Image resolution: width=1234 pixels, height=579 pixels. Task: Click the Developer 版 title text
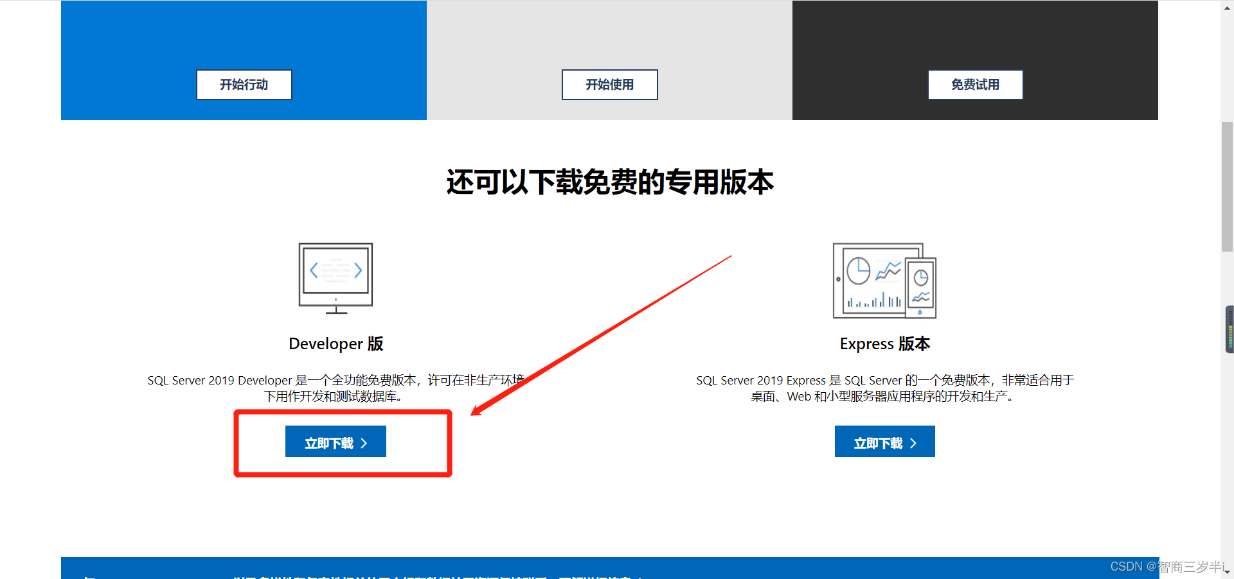click(335, 344)
